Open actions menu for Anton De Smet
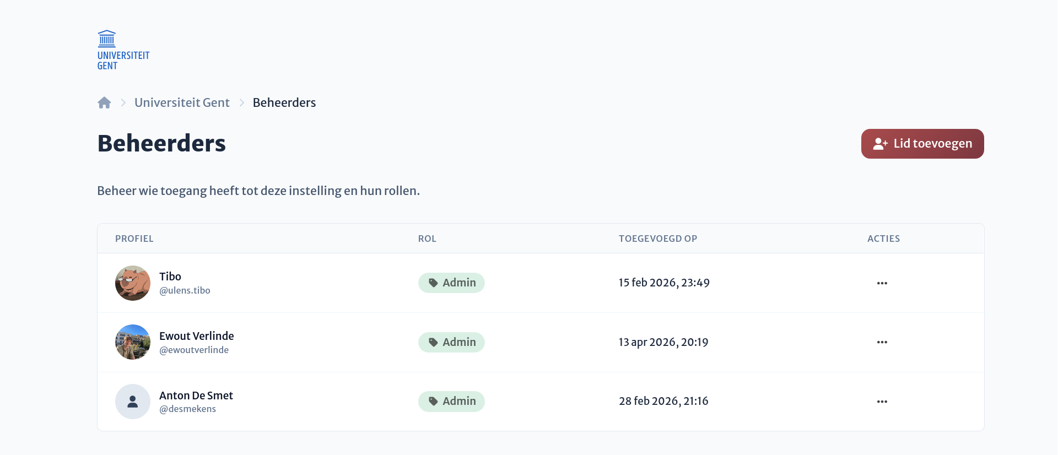The height and width of the screenshot is (455, 1058). pyautogui.click(x=882, y=402)
